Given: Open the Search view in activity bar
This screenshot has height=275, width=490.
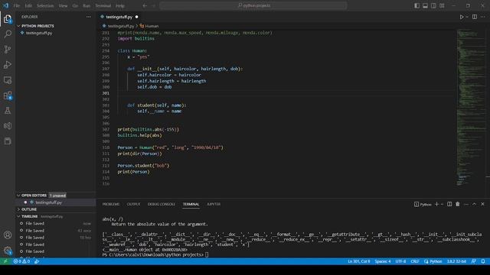Looking at the screenshot, I should click(8, 34).
